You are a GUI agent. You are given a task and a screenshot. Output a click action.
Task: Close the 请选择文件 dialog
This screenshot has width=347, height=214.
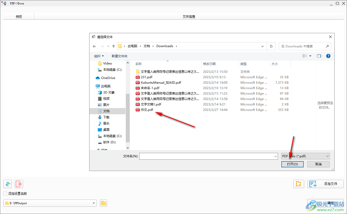330,37
